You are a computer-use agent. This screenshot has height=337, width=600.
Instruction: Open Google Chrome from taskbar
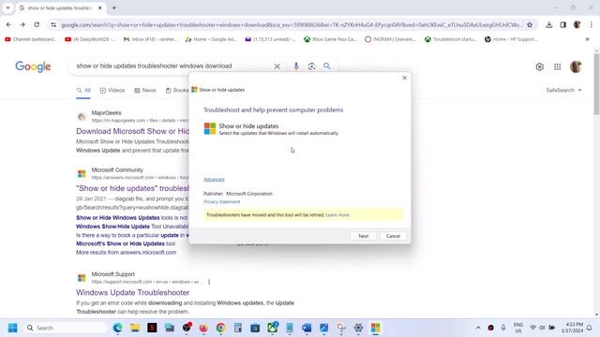click(x=220, y=328)
